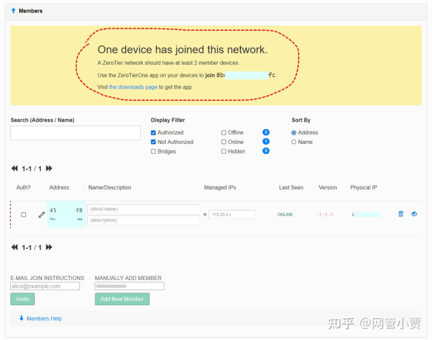Click the Offline count badge showing 0
The image size is (432, 340).
[266, 132]
